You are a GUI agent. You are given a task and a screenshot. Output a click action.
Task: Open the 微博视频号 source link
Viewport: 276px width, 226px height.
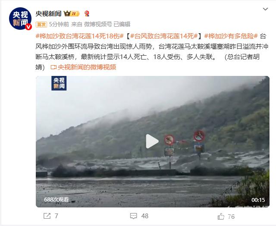pyautogui.click(x=98, y=24)
